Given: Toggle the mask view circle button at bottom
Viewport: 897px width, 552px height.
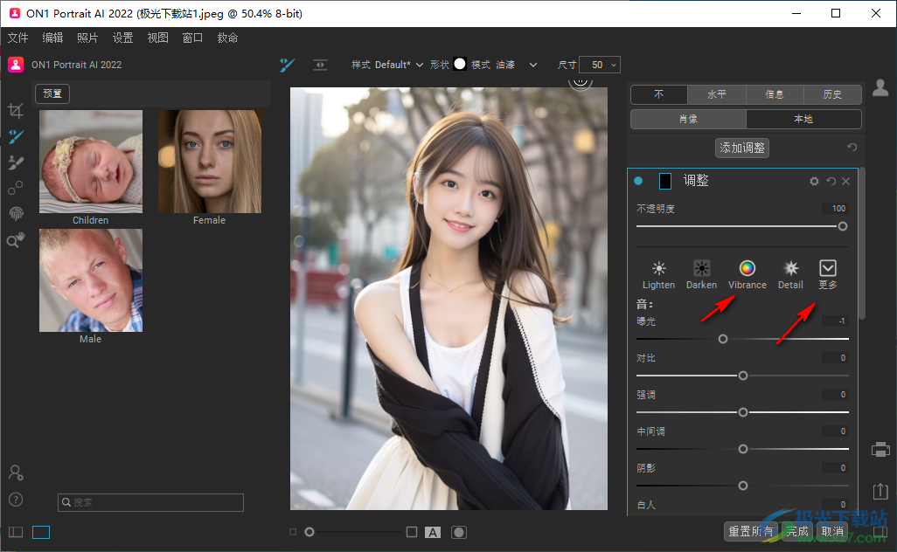Looking at the screenshot, I should 459,532.
